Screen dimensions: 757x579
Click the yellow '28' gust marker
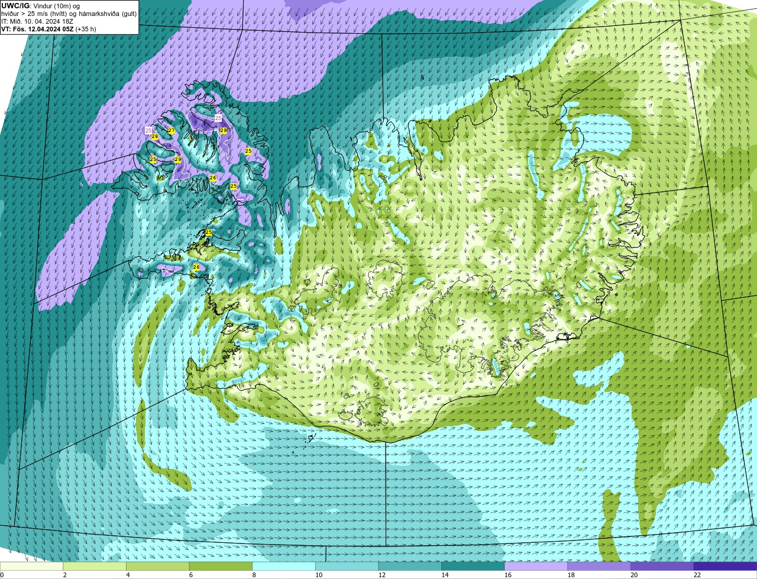pyautogui.click(x=155, y=137)
